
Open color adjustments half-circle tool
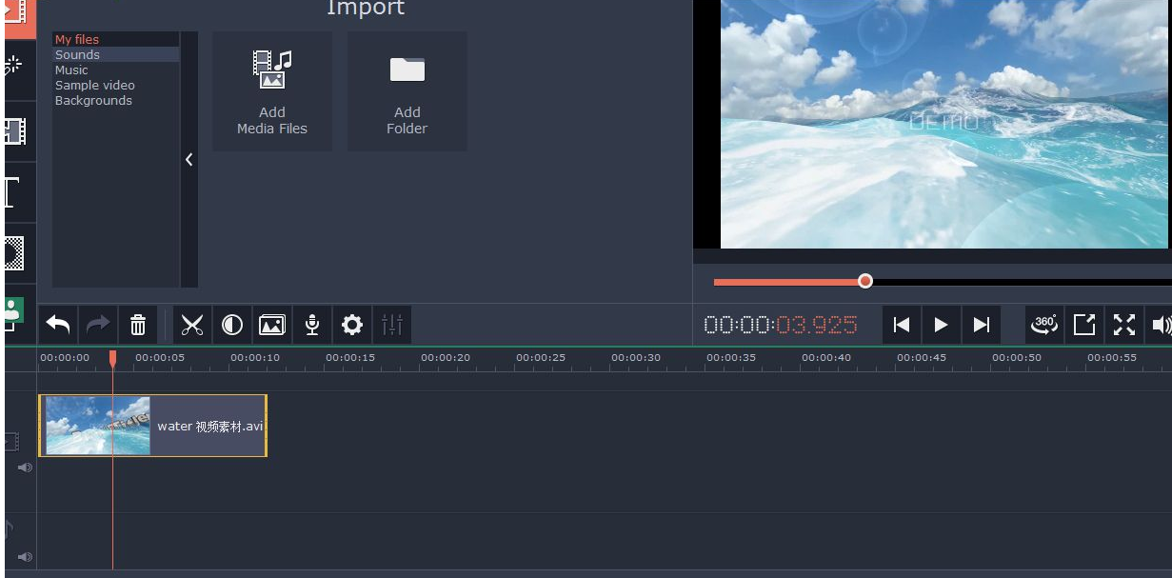click(x=232, y=326)
